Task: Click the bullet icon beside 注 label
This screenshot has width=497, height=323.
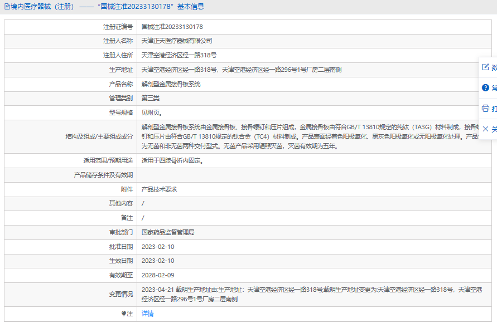Action: pos(124,314)
